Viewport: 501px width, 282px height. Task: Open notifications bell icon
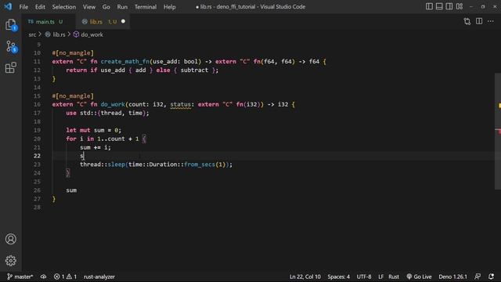[x=491, y=277]
